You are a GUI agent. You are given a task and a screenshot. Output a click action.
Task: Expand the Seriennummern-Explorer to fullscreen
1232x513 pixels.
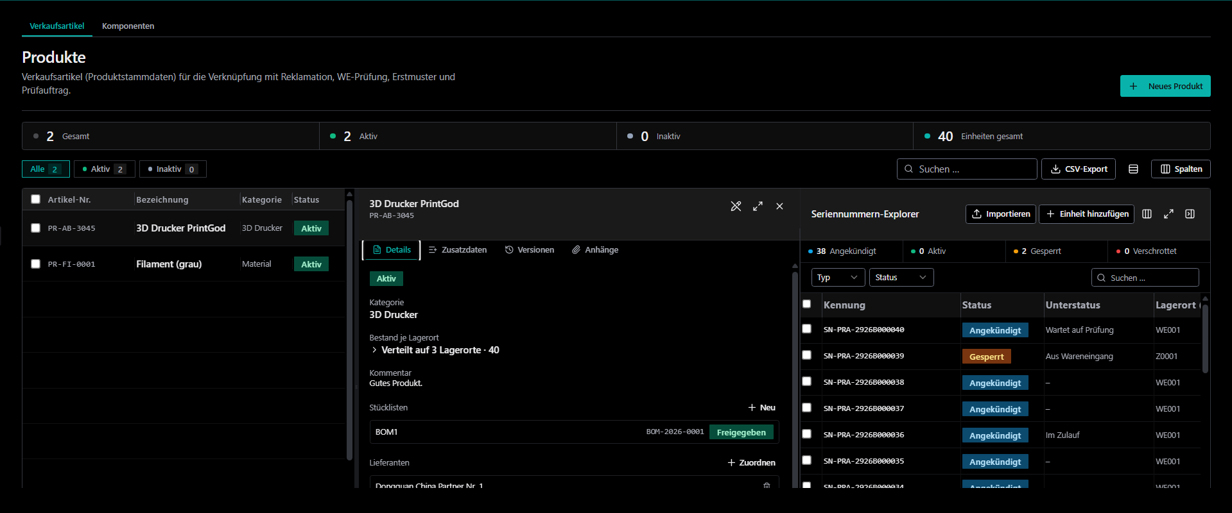1168,214
